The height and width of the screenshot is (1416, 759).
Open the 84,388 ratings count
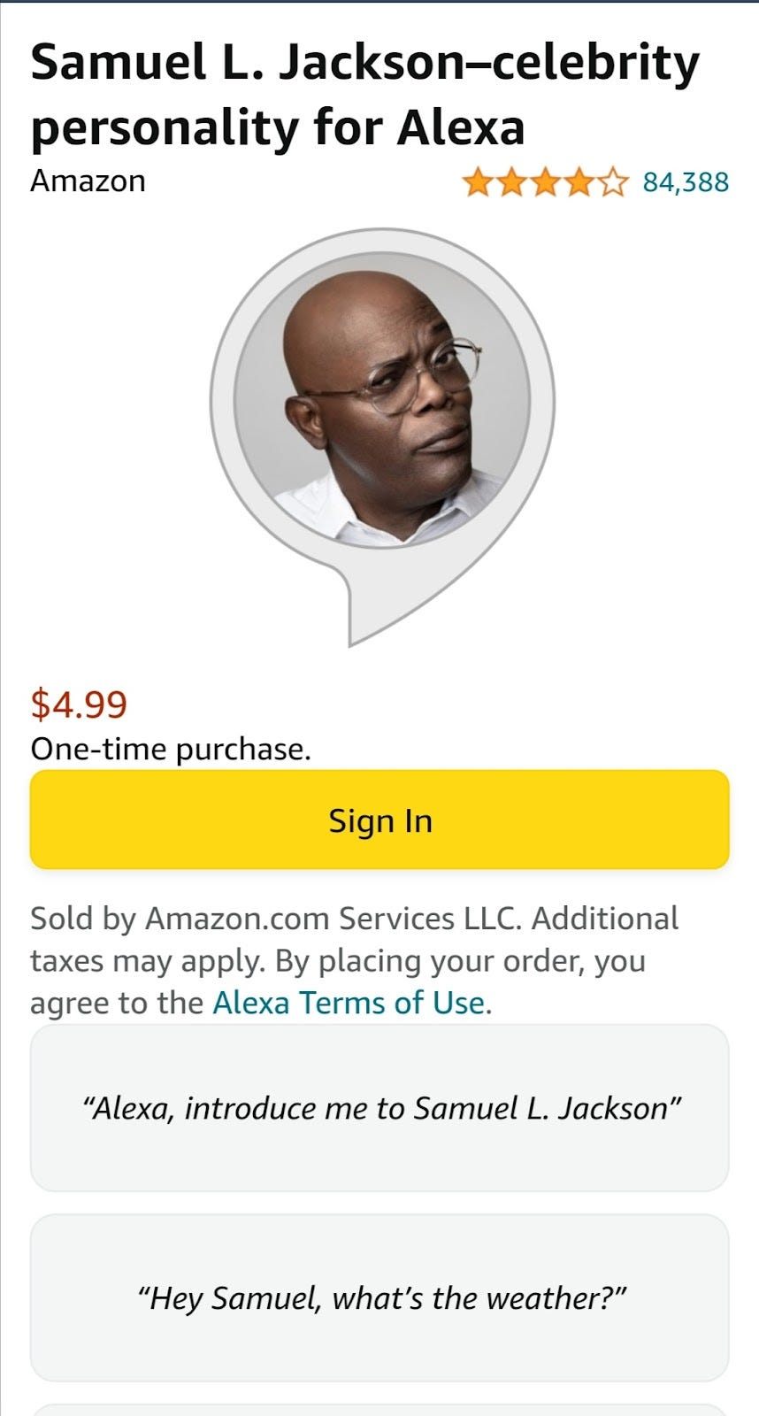pos(686,182)
